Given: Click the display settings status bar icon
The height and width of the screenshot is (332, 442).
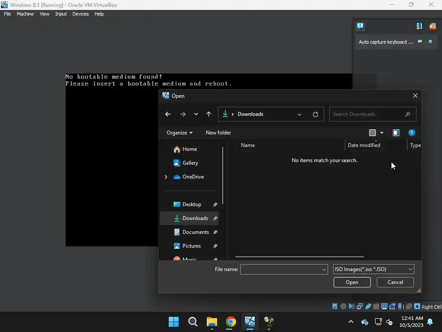Looking at the screenshot, I should coord(384,306).
